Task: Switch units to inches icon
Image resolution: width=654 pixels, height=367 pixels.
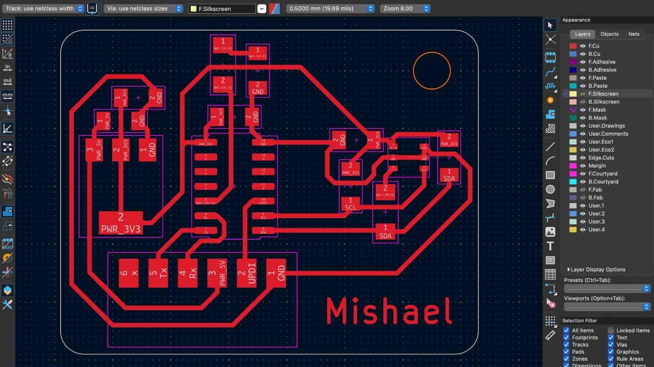Action: (x=7, y=67)
